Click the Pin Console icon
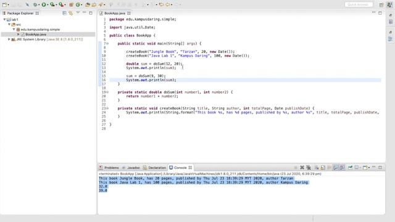This screenshot has height=222, width=395. pos(350,168)
